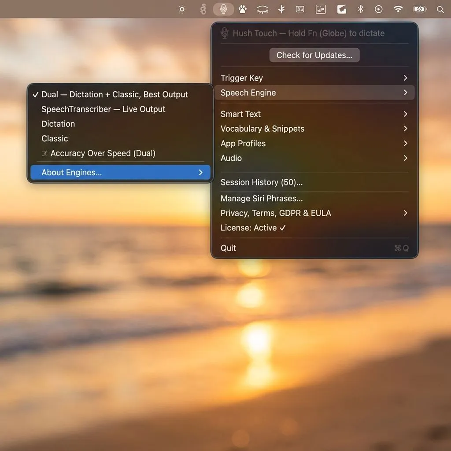Open Session History (50)... entry
This screenshot has height=451, width=451.
(261, 182)
